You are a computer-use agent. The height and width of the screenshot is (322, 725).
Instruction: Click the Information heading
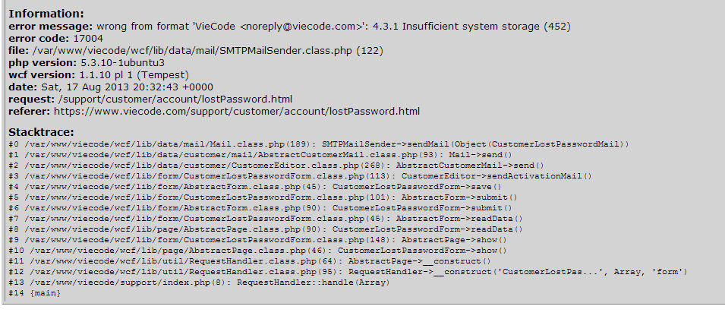(x=46, y=14)
